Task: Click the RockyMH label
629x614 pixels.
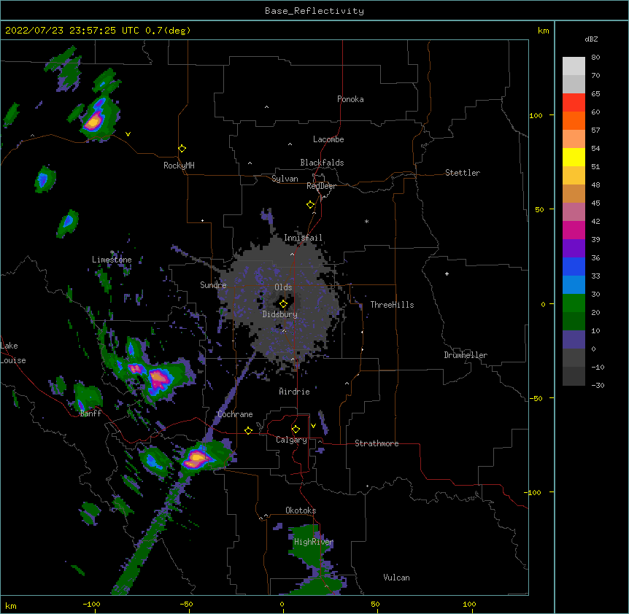Action: click(x=179, y=165)
